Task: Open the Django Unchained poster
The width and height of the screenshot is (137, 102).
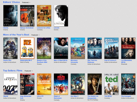Action: pos(27,16)
